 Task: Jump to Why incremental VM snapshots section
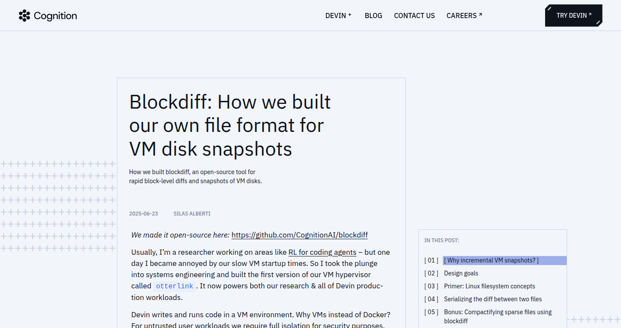pos(505,260)
